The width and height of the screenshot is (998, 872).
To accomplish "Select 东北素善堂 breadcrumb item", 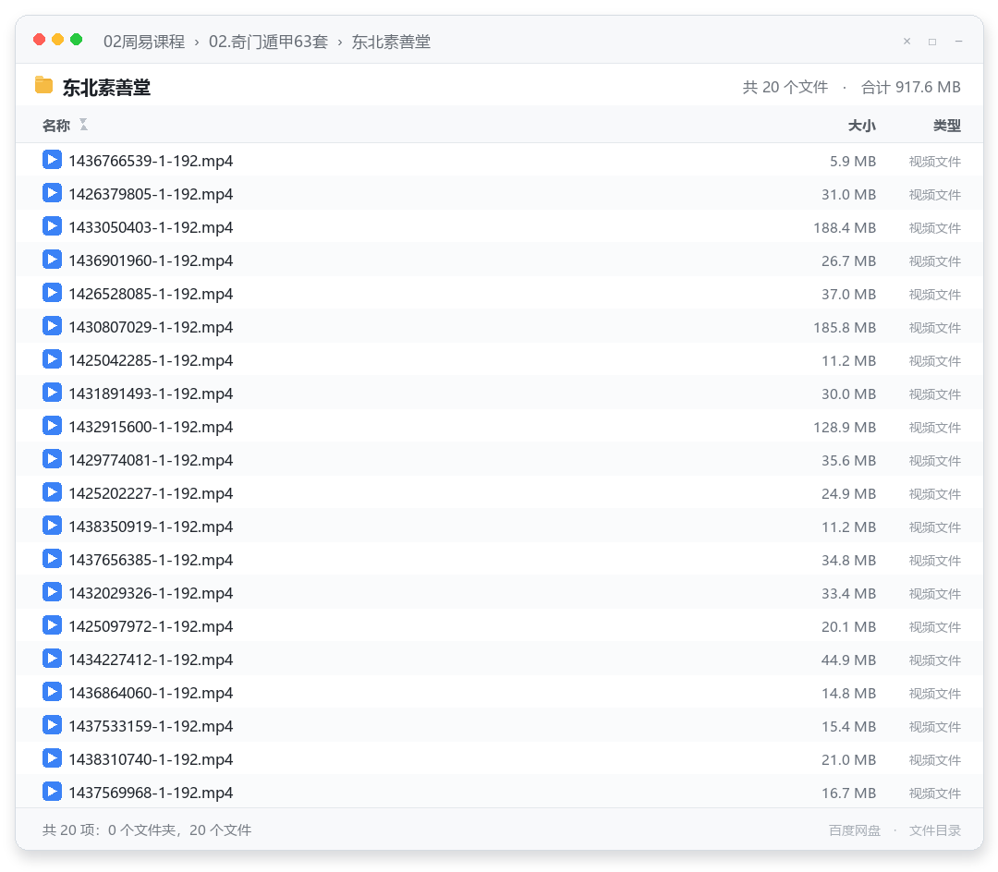I will 392,42.
